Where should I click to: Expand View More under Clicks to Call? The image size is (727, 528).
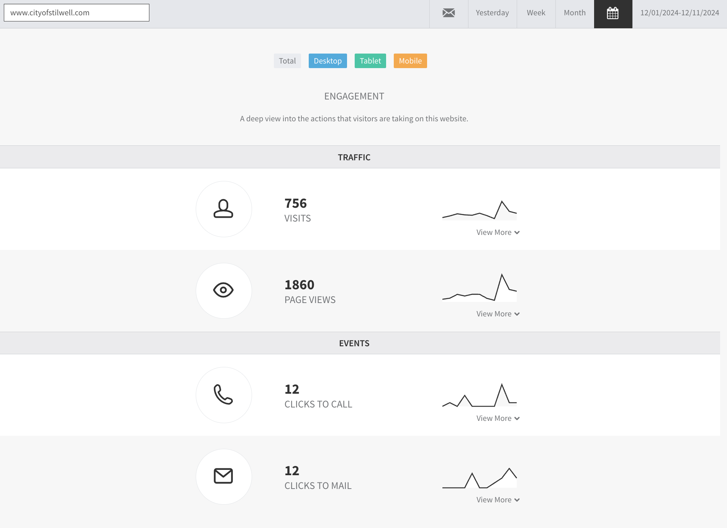coord(498,418)
